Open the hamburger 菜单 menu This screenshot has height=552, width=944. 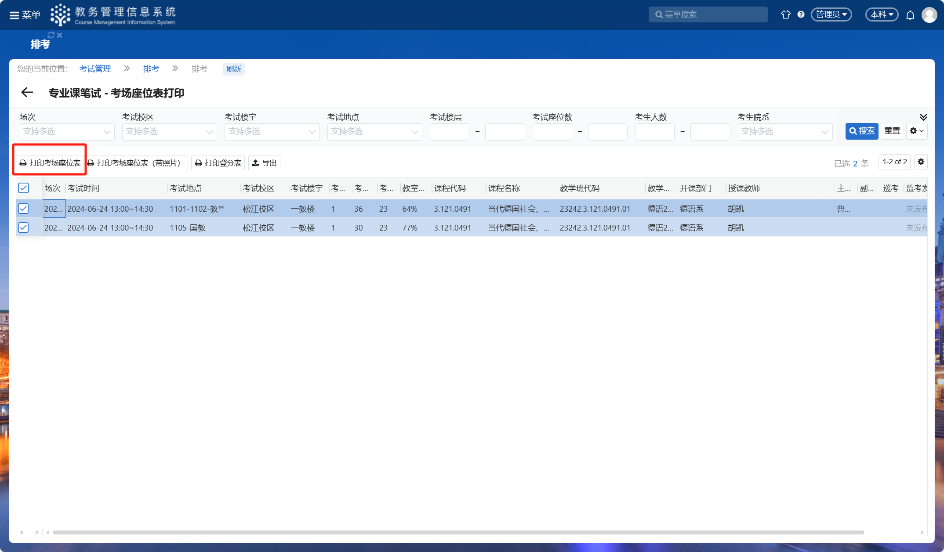(25, 15)
